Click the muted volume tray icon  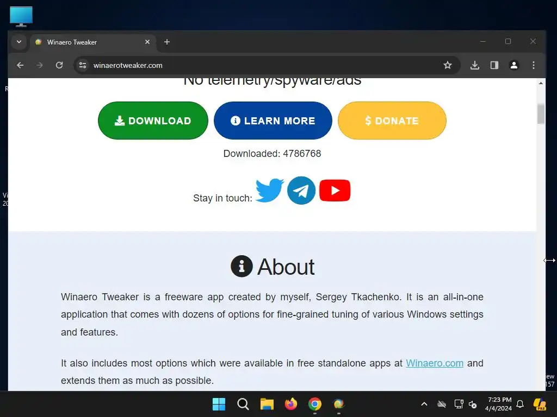pyautogui.click(x=473, y=404)
